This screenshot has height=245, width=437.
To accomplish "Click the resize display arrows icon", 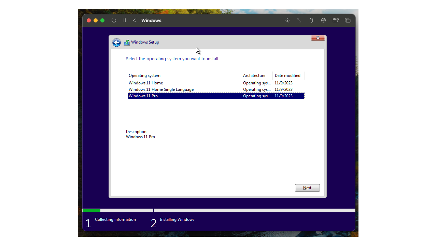I will tap(299, 20).
